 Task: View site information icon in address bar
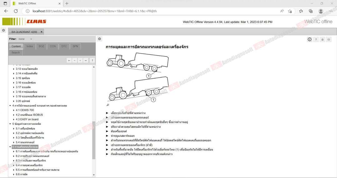[x=27, y=11]
